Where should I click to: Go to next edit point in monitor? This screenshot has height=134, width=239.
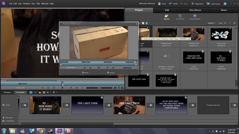[77, 88]
